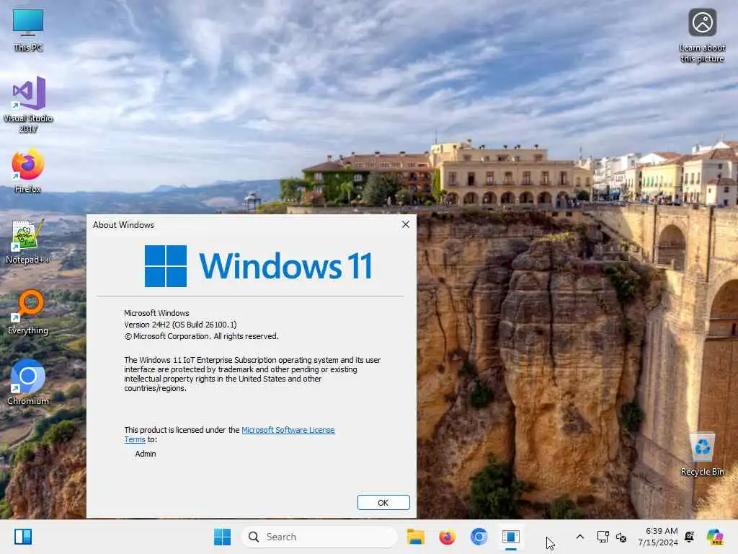The height and width of the screenshot is (554, 738).
Task: Click the About Windows taskbar button
Action: [511, 537]
